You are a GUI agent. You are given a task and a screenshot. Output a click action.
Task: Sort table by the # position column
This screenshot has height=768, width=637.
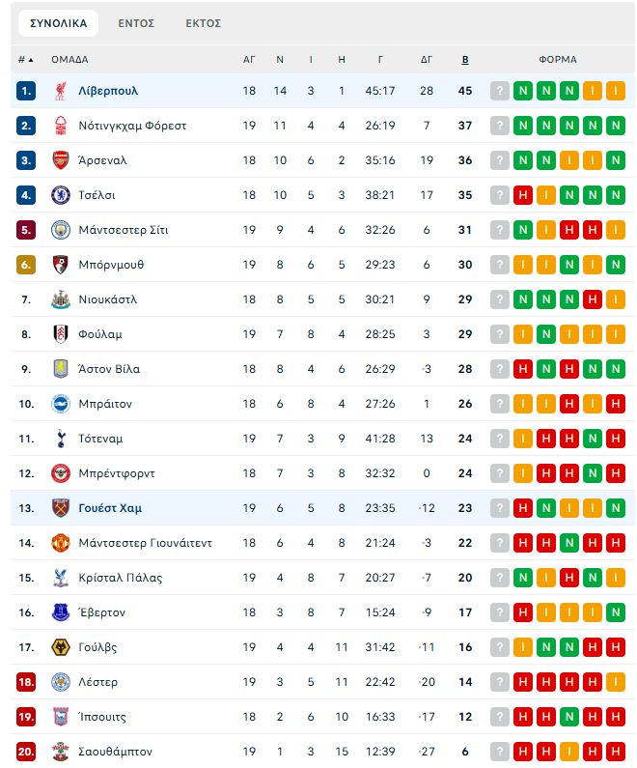(x=25, y=60)
